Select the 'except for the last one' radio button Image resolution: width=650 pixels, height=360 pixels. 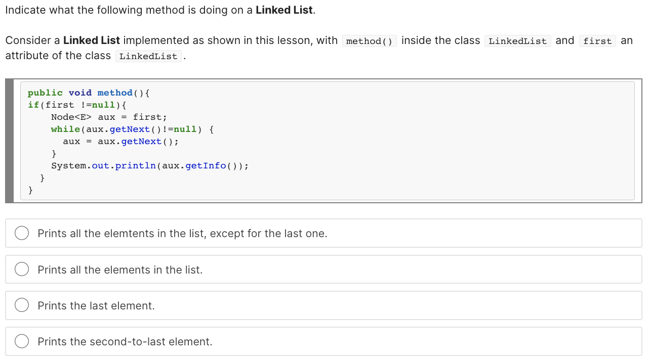pos(22,233)
